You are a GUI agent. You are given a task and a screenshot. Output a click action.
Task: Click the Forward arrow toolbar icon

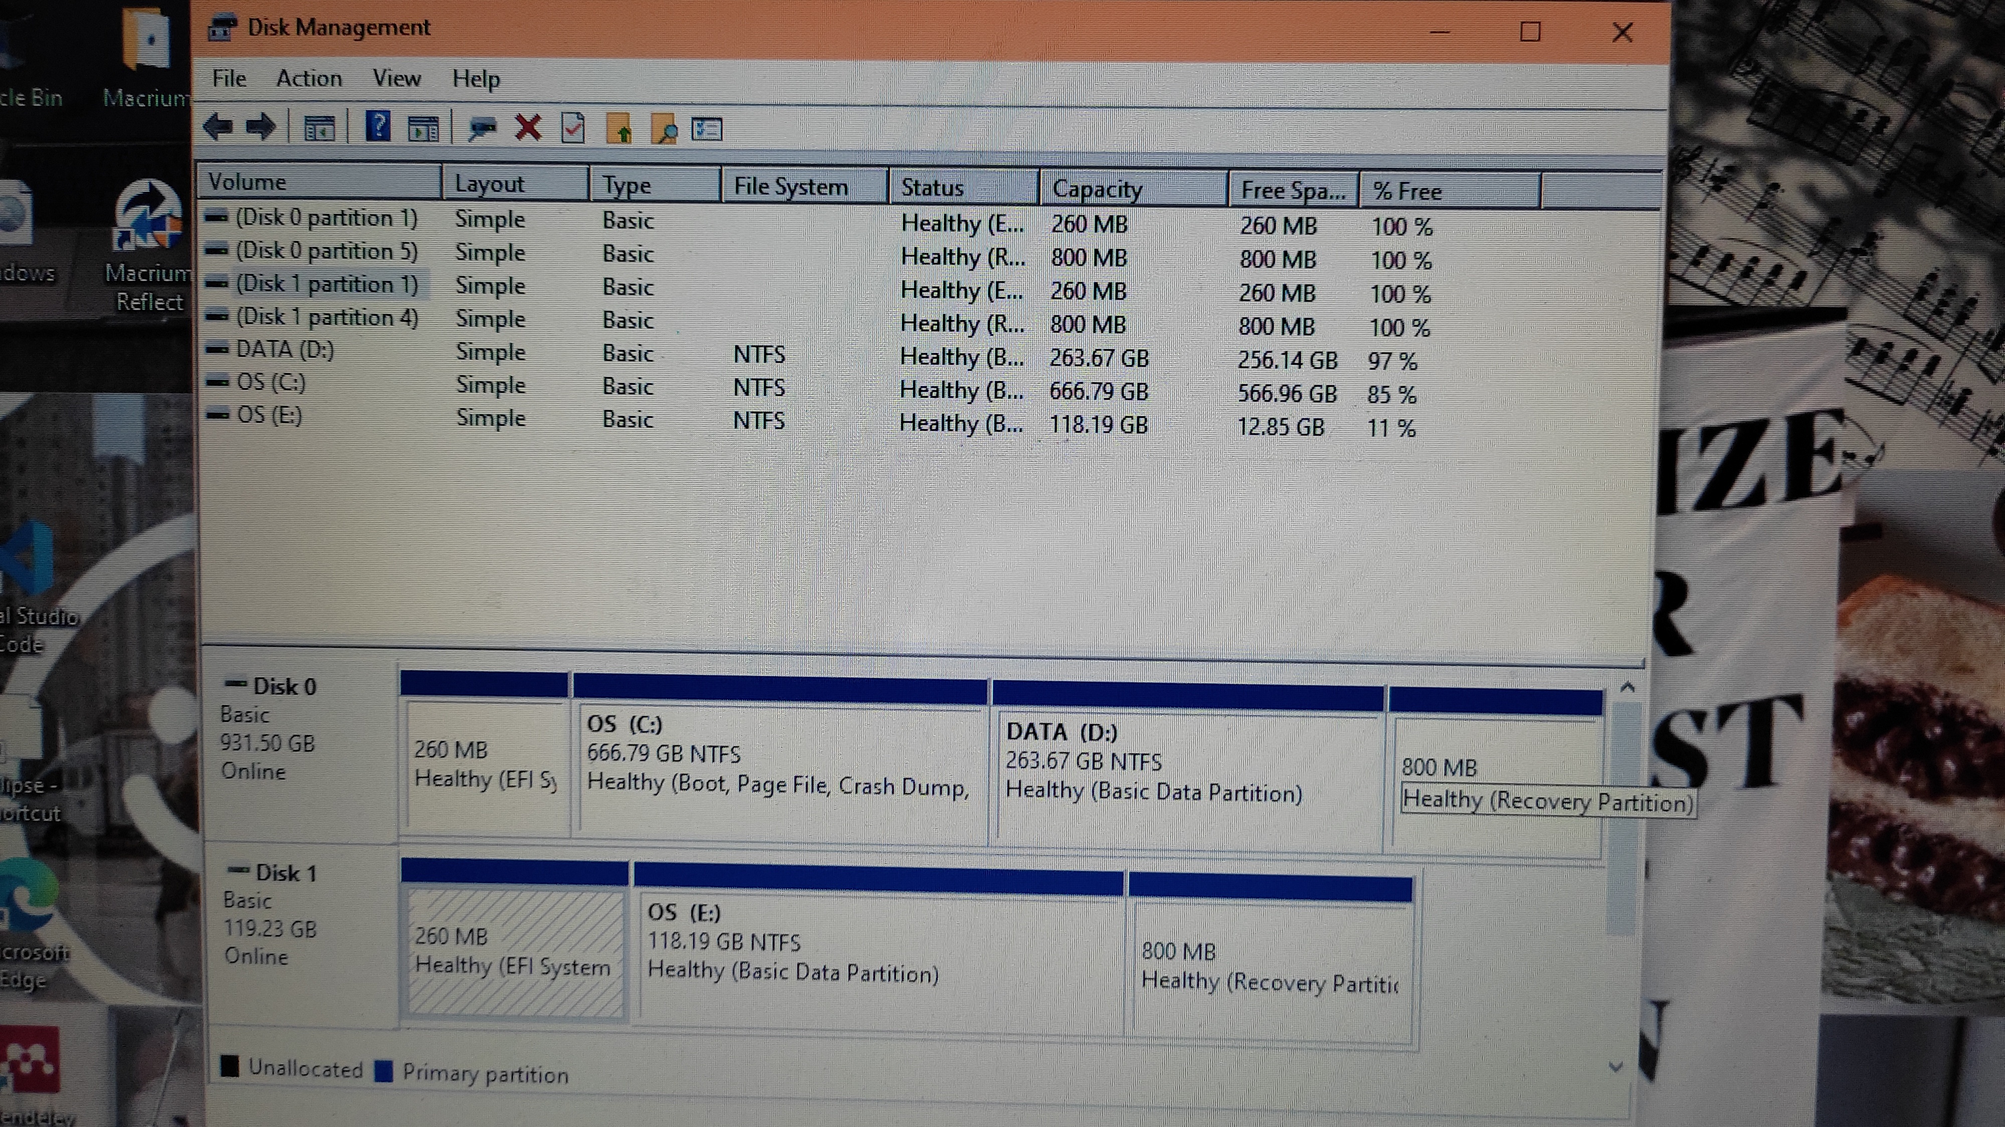261,126
